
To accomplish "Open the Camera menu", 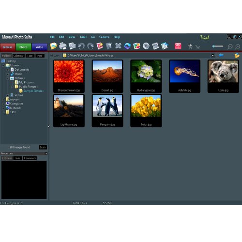I will [x=104, y=37].
